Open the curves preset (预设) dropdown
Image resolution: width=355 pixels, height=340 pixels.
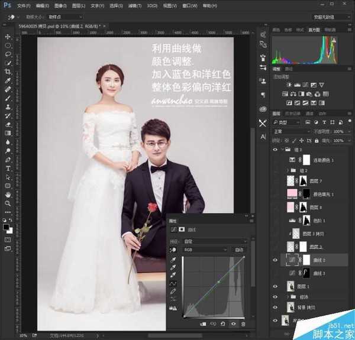215,241
